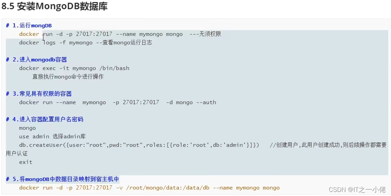This screenshot has height=196, width=391.
Task: Click the comment line "# 4.进入容器配置用户名密码"
Action: coord(44,120)
